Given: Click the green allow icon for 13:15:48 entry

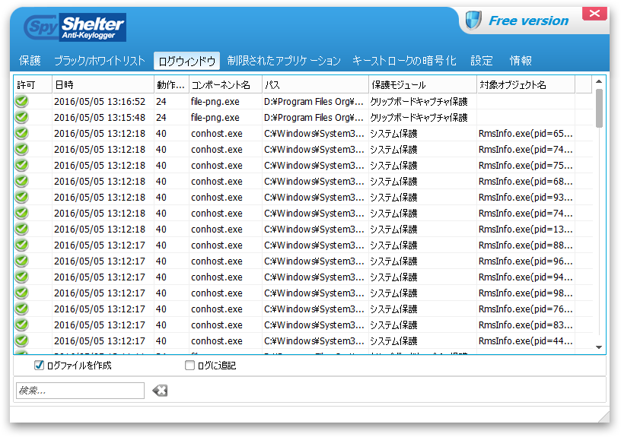Looking at the screenshot, I should 22,117.
